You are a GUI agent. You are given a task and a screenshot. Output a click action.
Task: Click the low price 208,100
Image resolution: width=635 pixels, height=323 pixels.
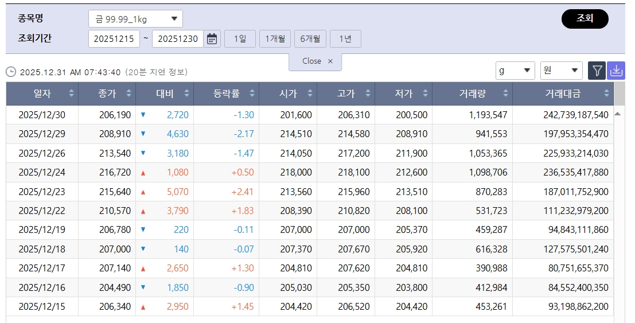[x=412, y=211]
